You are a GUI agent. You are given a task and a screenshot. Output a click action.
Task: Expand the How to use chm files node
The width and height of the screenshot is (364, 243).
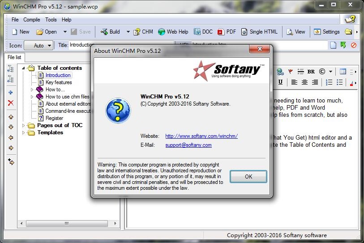point(32,97)
